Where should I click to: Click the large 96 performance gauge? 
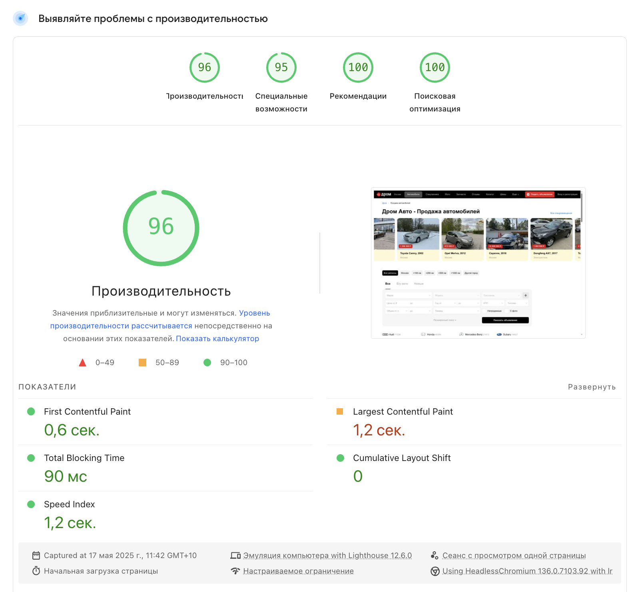pyautogui.click(x=161, y=228)
